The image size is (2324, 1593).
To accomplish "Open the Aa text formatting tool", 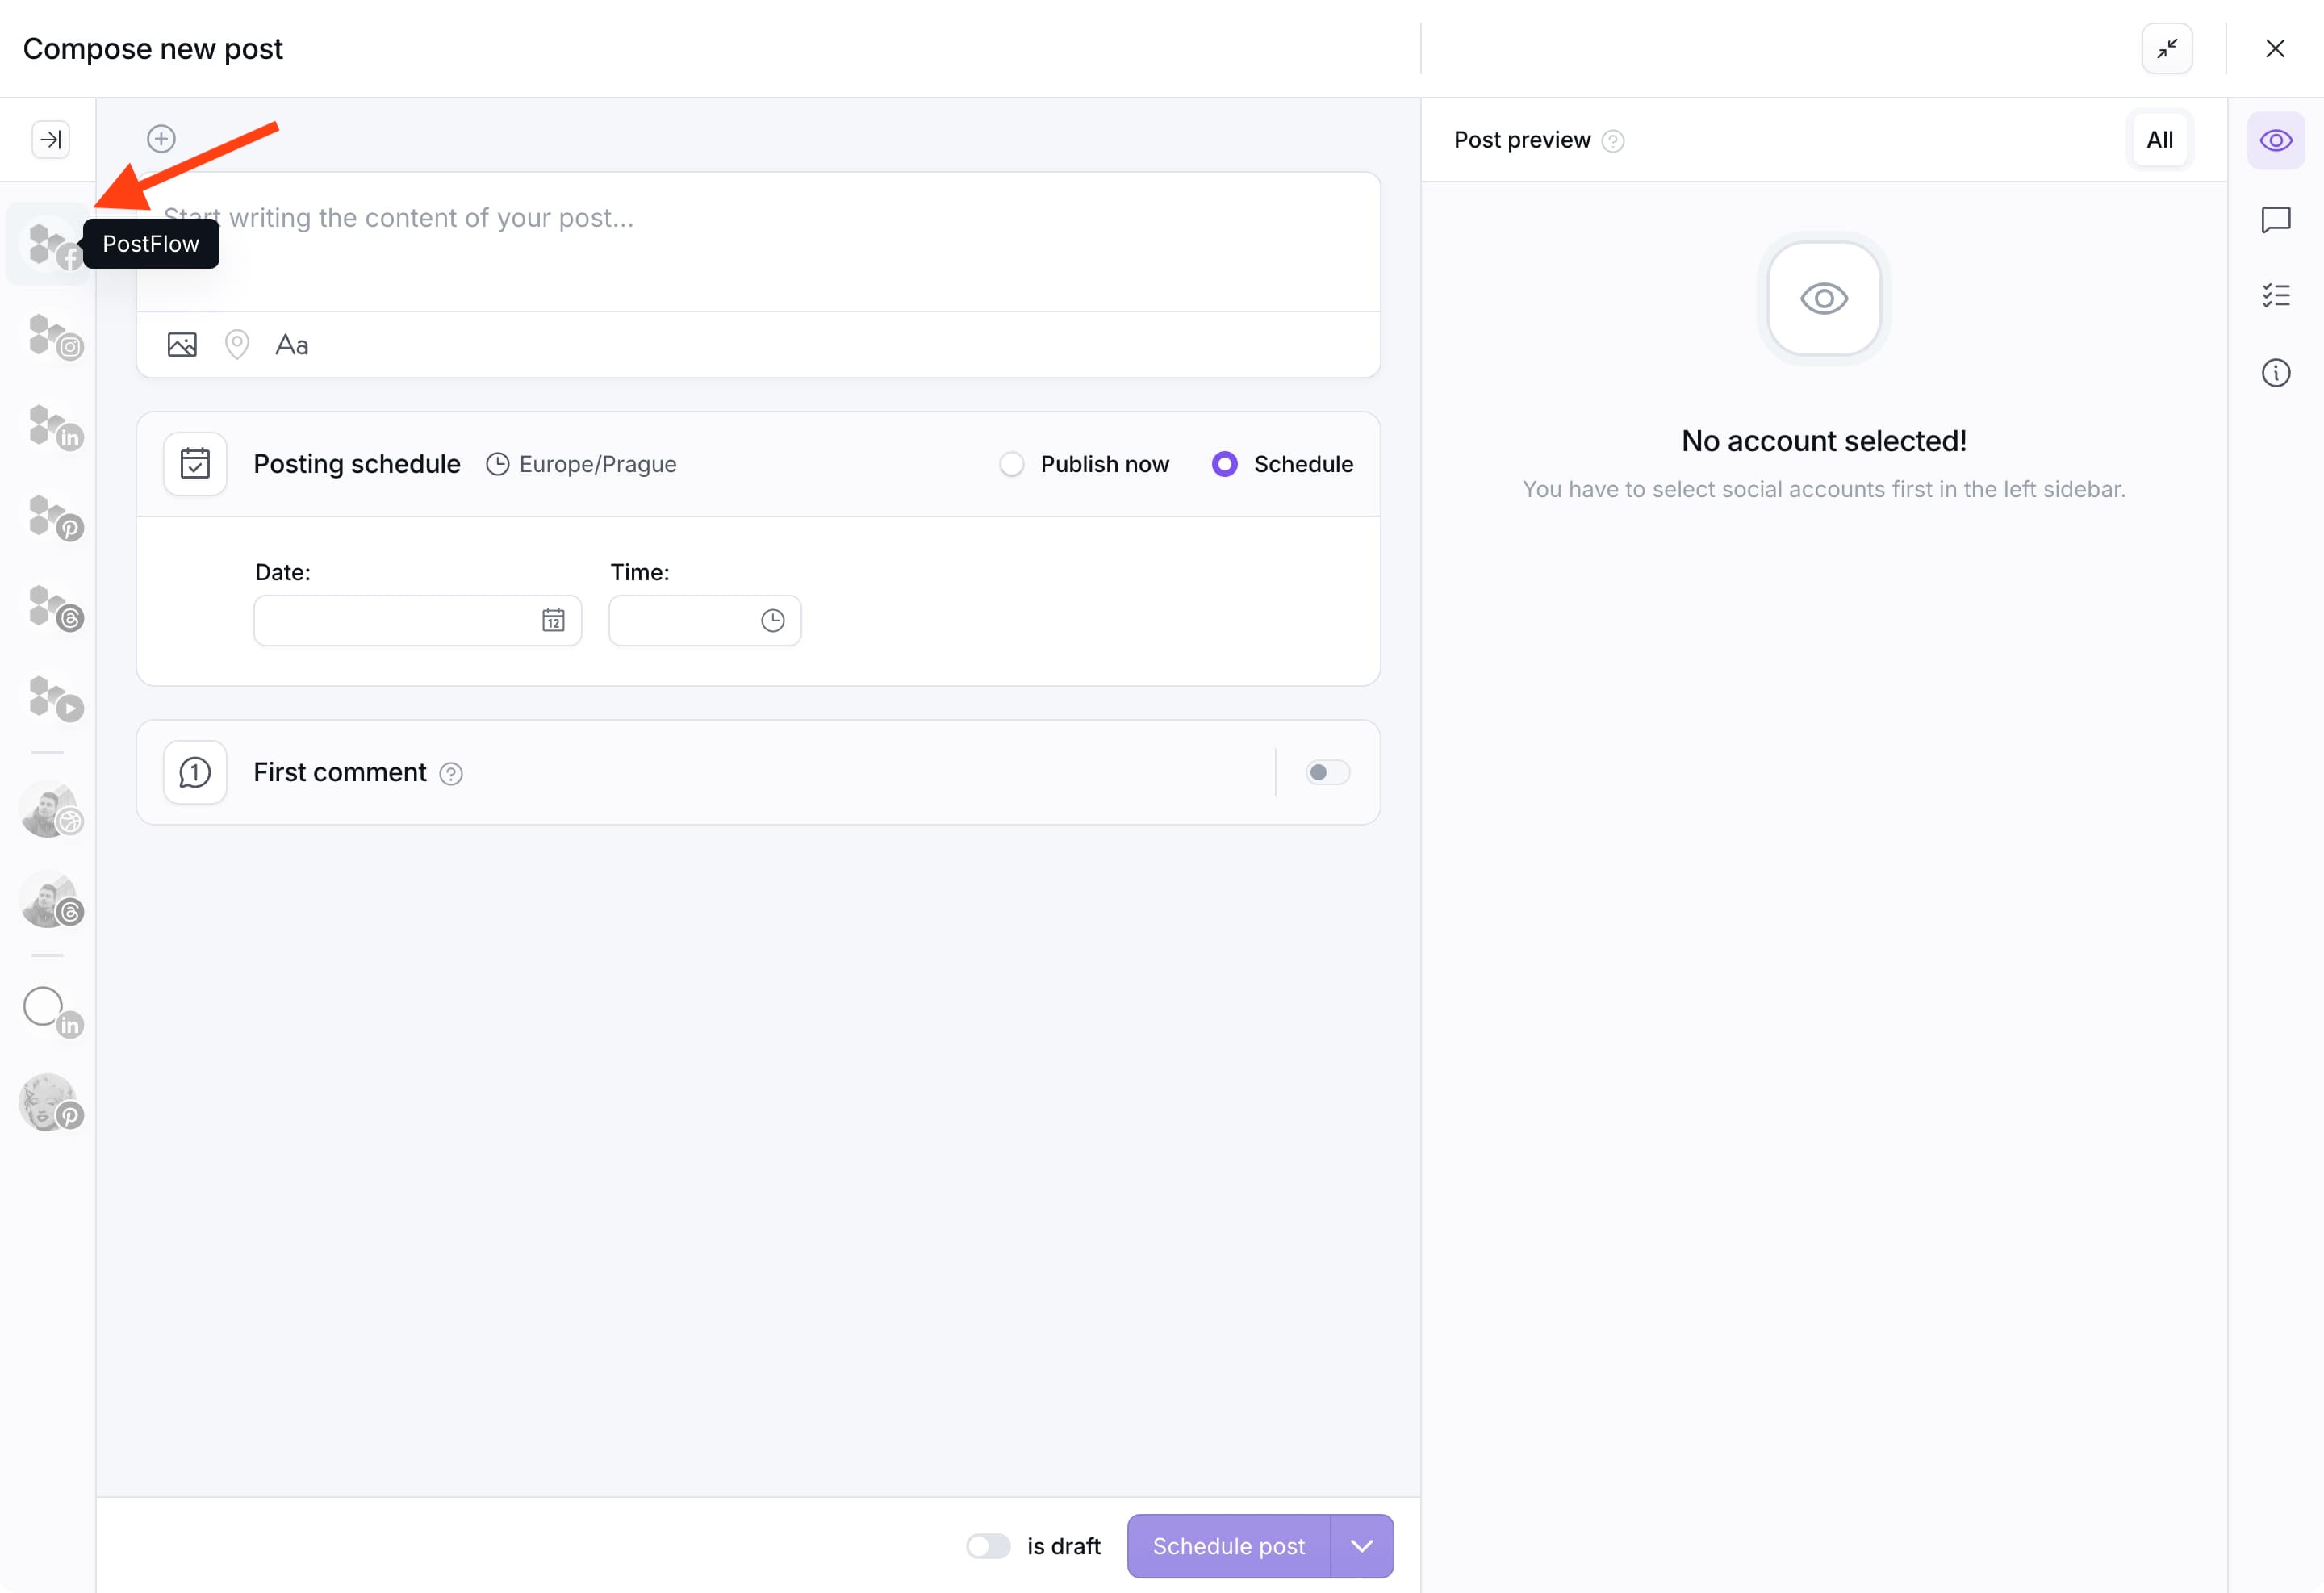I will (292, 345).
